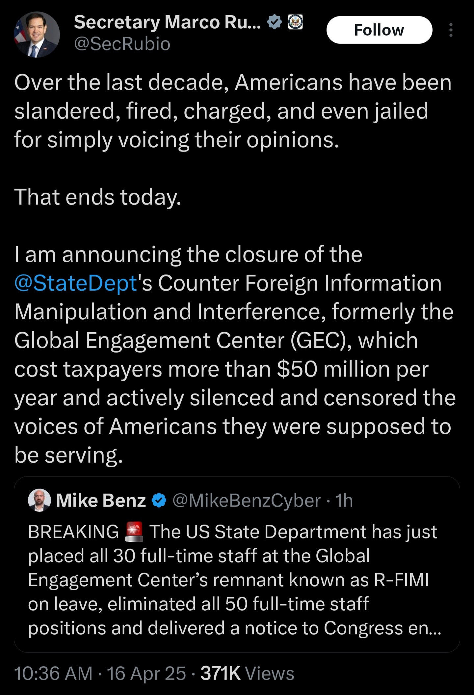Screen dimensions: 474x695
Task: Open Marco Rubio's profile avatar photo
Action: [x=37, y=35]
